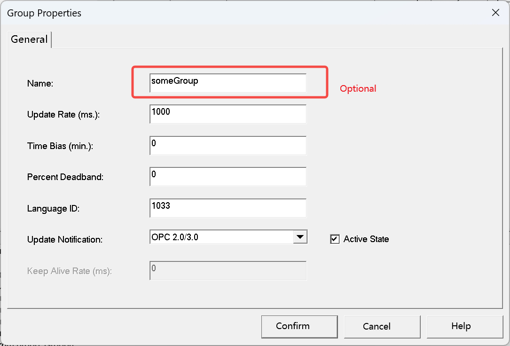
Task: Click the OPC 2.0/3.0 combo box text
Action: tap(221, 237)
